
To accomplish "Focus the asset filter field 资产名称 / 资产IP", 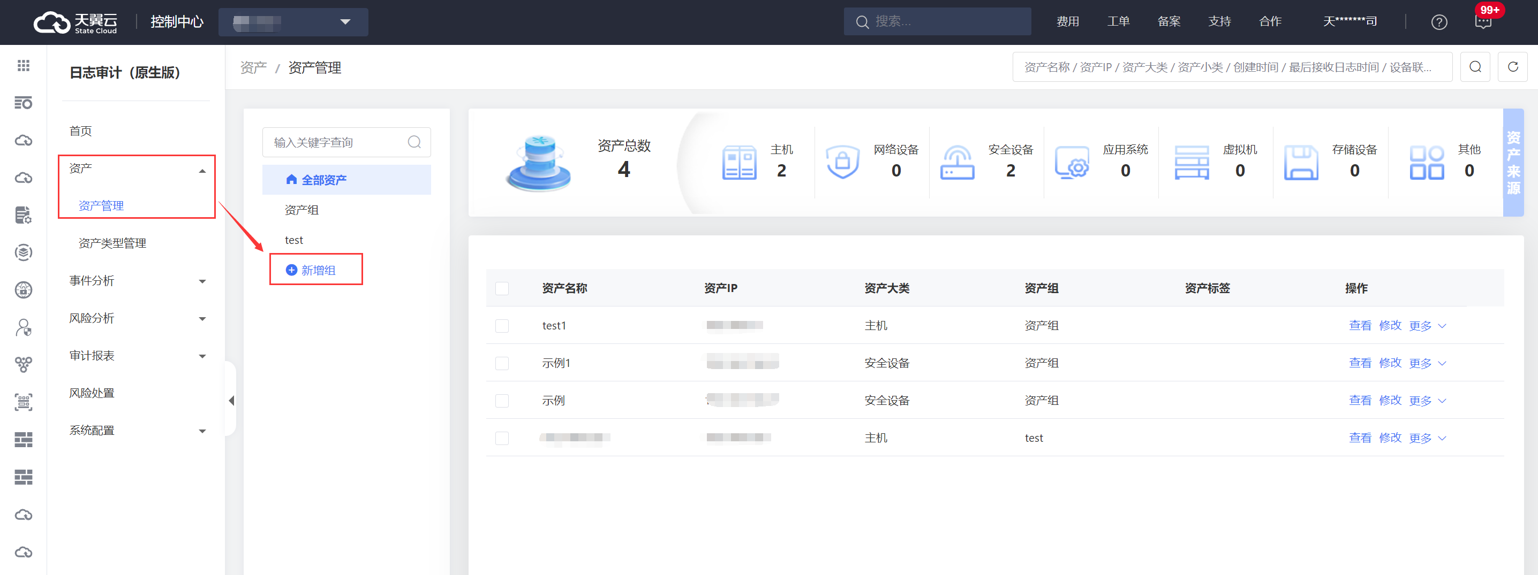I will click(1232, 67).
